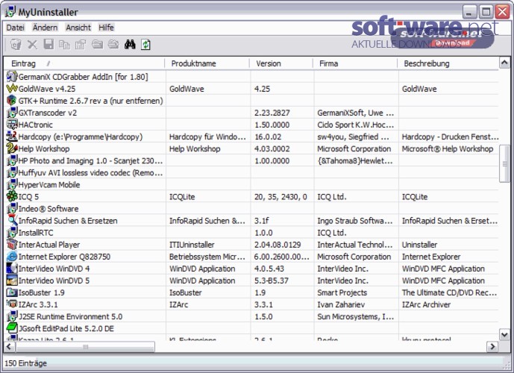Click the save floppy disk toolbar icon

(48, 44)
